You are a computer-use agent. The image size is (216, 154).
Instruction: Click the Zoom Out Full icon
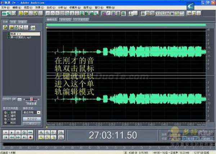[53, 132]
